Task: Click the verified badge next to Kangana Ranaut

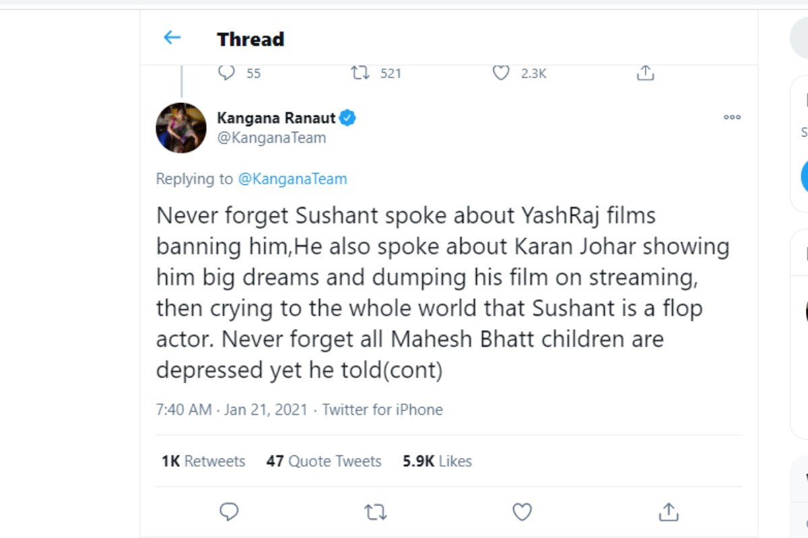Action: [346, 116]
